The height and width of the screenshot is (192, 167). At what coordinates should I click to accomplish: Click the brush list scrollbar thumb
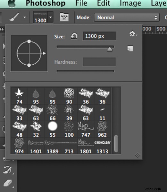(x=116, y=143)
